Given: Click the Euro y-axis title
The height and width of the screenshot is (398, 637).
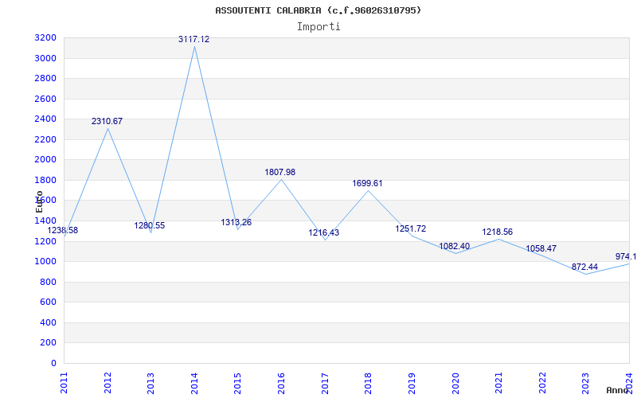Looking at the screenshot, I should click(39, 201).
